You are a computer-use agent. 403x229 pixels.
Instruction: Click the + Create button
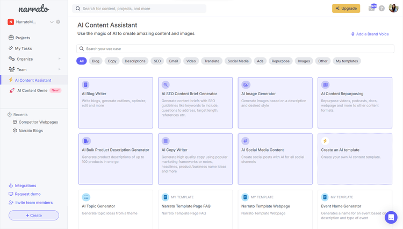click(34, 216)
